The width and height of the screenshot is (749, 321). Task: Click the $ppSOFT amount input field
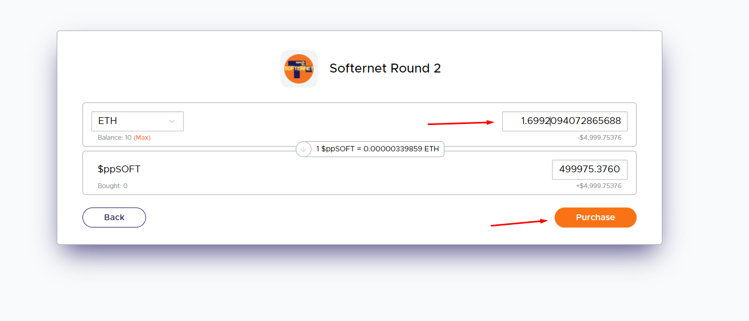[x=589, y=170]
